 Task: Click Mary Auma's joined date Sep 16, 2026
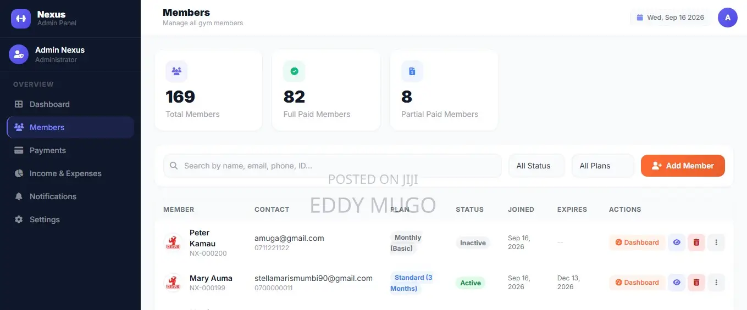pos(519,283)
